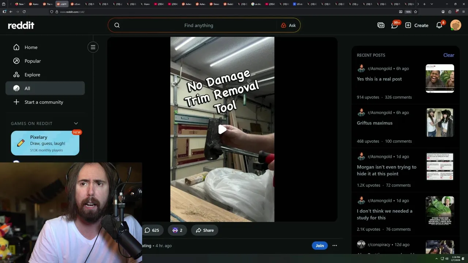The height and width of the screenshot is (263, 468).
Task: Open the green hair study thumbnail
Action: pos(440,210)
